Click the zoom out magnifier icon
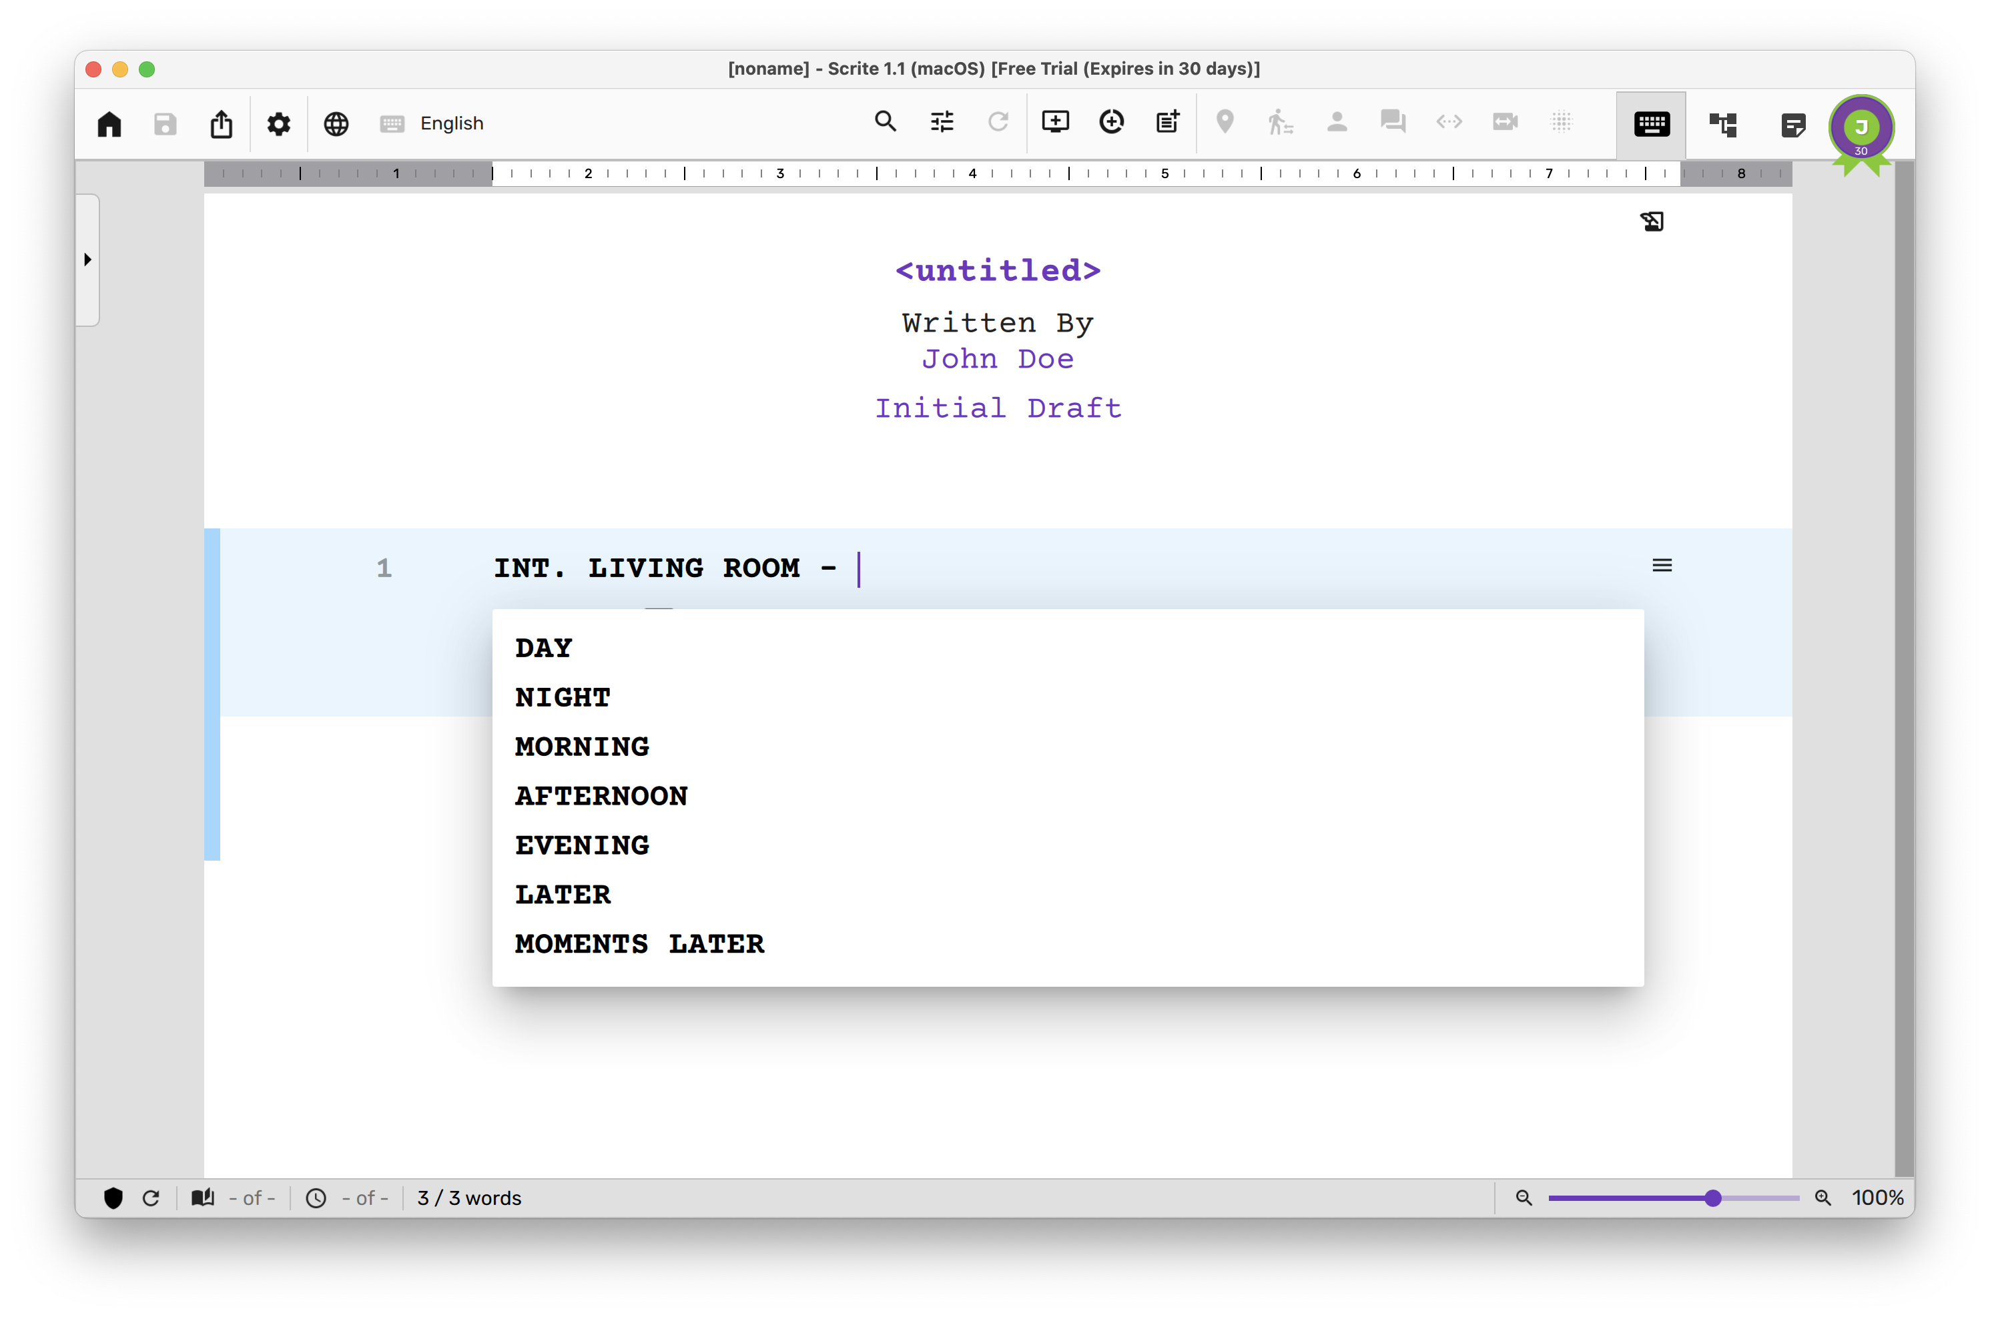 [x=1524, y=1198]
